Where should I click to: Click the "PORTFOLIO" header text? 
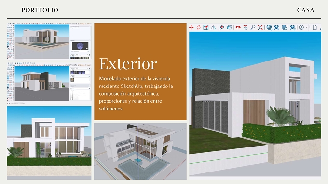coord(40,10)
